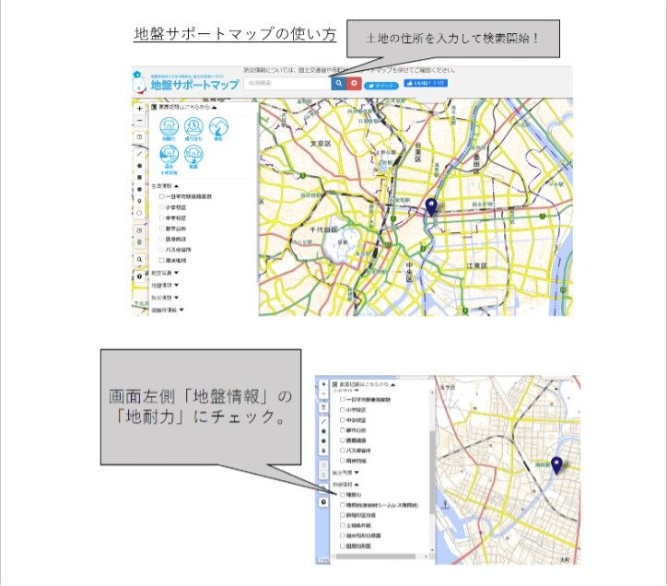The height and width of the screenshot is (586, 667).
Task: Check 中学校区 box in upper panel
Action: click(x=161, y=217)
